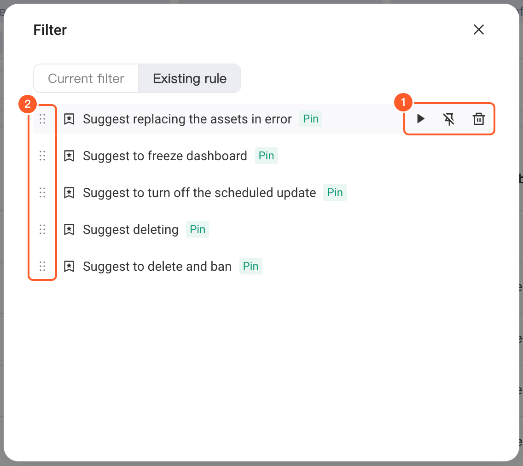523x466 pixels.
Task: Select the 'Suggest deleting' rule text
Action: (131, 229)
